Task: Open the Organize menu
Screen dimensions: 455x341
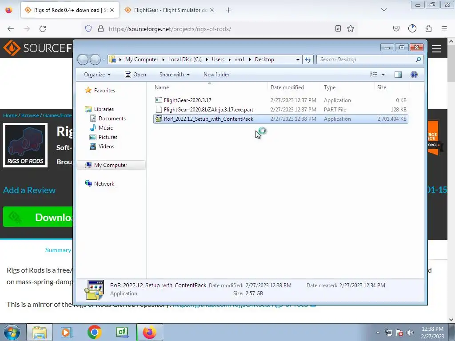Action: click(97, 75)
